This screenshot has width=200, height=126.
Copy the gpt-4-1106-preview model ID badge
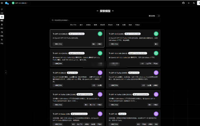point(85,94)
